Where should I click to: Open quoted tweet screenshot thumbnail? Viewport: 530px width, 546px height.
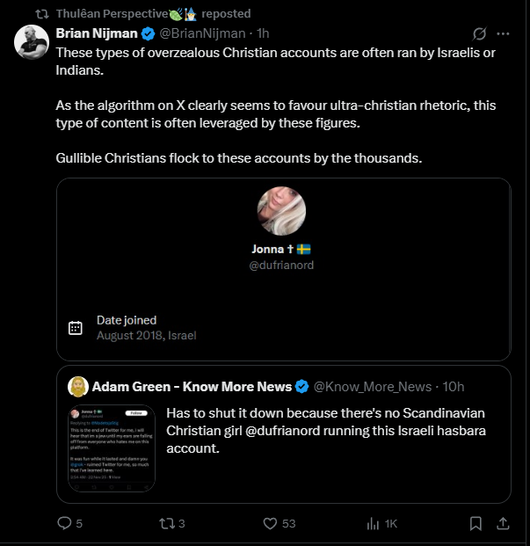112,448
